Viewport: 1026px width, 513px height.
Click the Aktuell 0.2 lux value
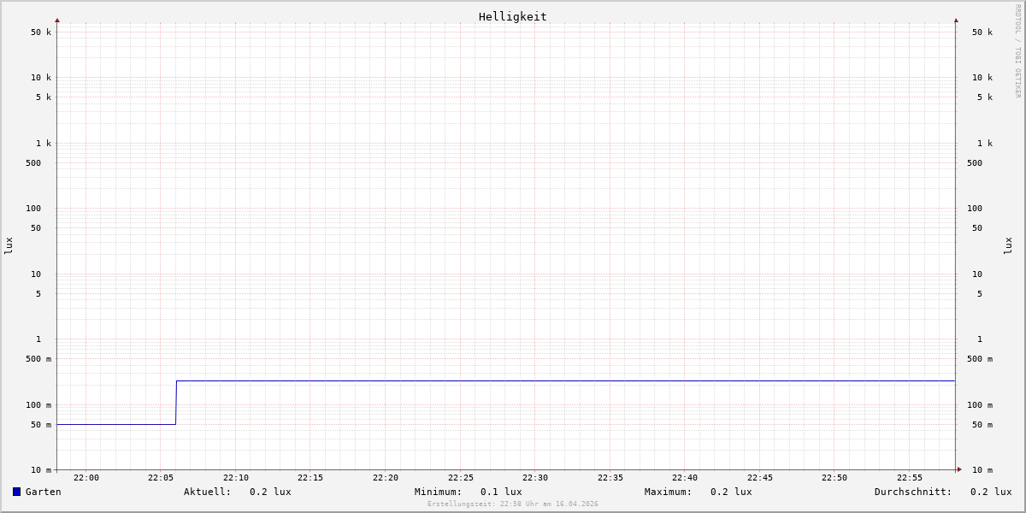(270, 492)
